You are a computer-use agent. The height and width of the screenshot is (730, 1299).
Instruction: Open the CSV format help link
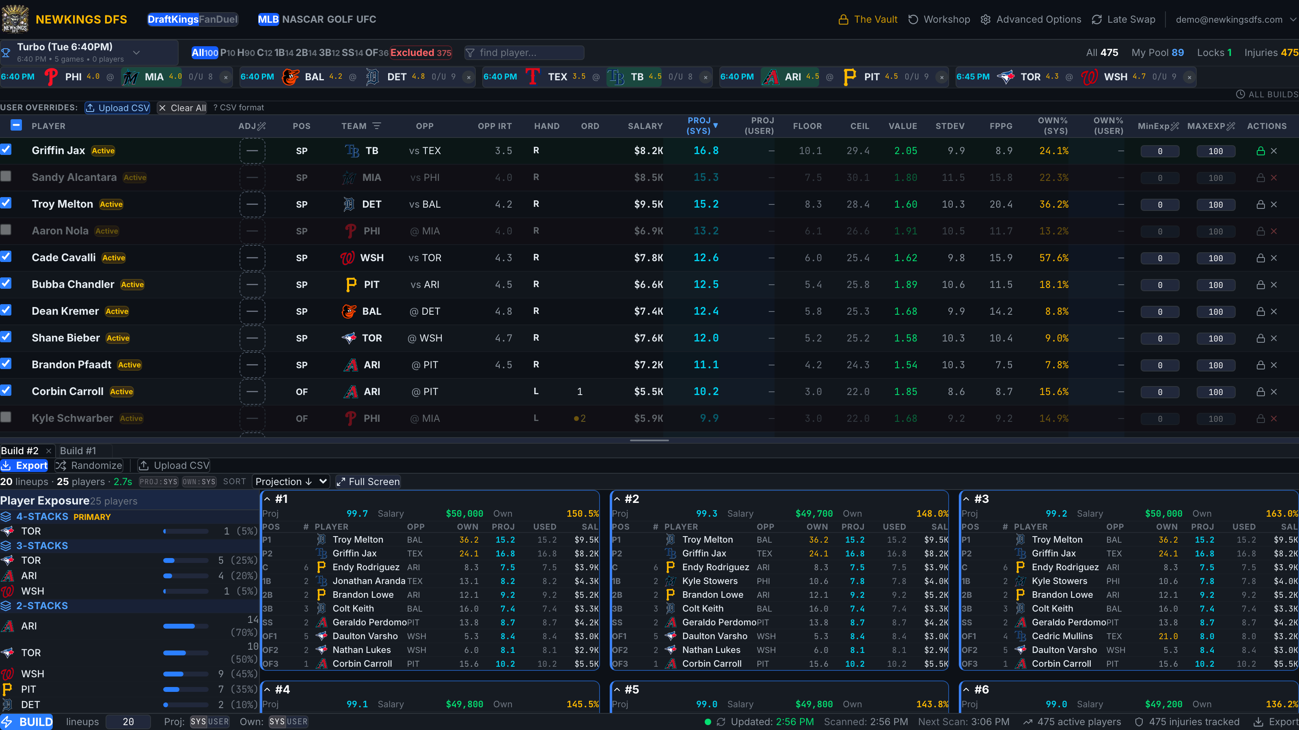coord(239,108)
